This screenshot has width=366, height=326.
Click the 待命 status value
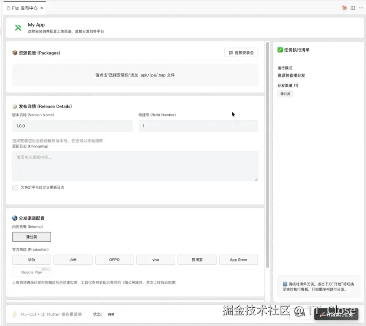click(x=111, y=314)
